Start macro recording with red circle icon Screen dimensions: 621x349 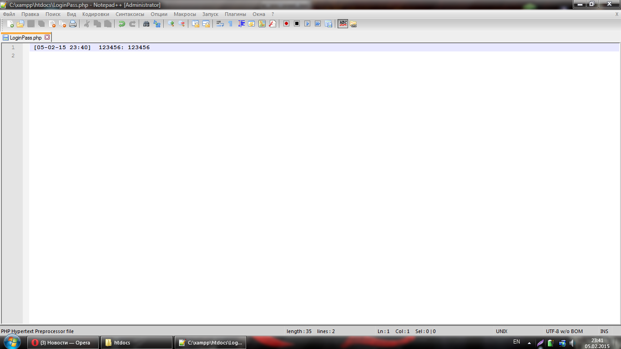tap(286, 24)
